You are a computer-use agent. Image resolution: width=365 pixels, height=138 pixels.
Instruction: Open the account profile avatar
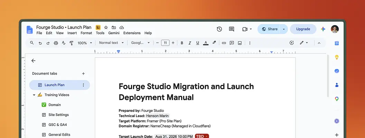point(335,29)
